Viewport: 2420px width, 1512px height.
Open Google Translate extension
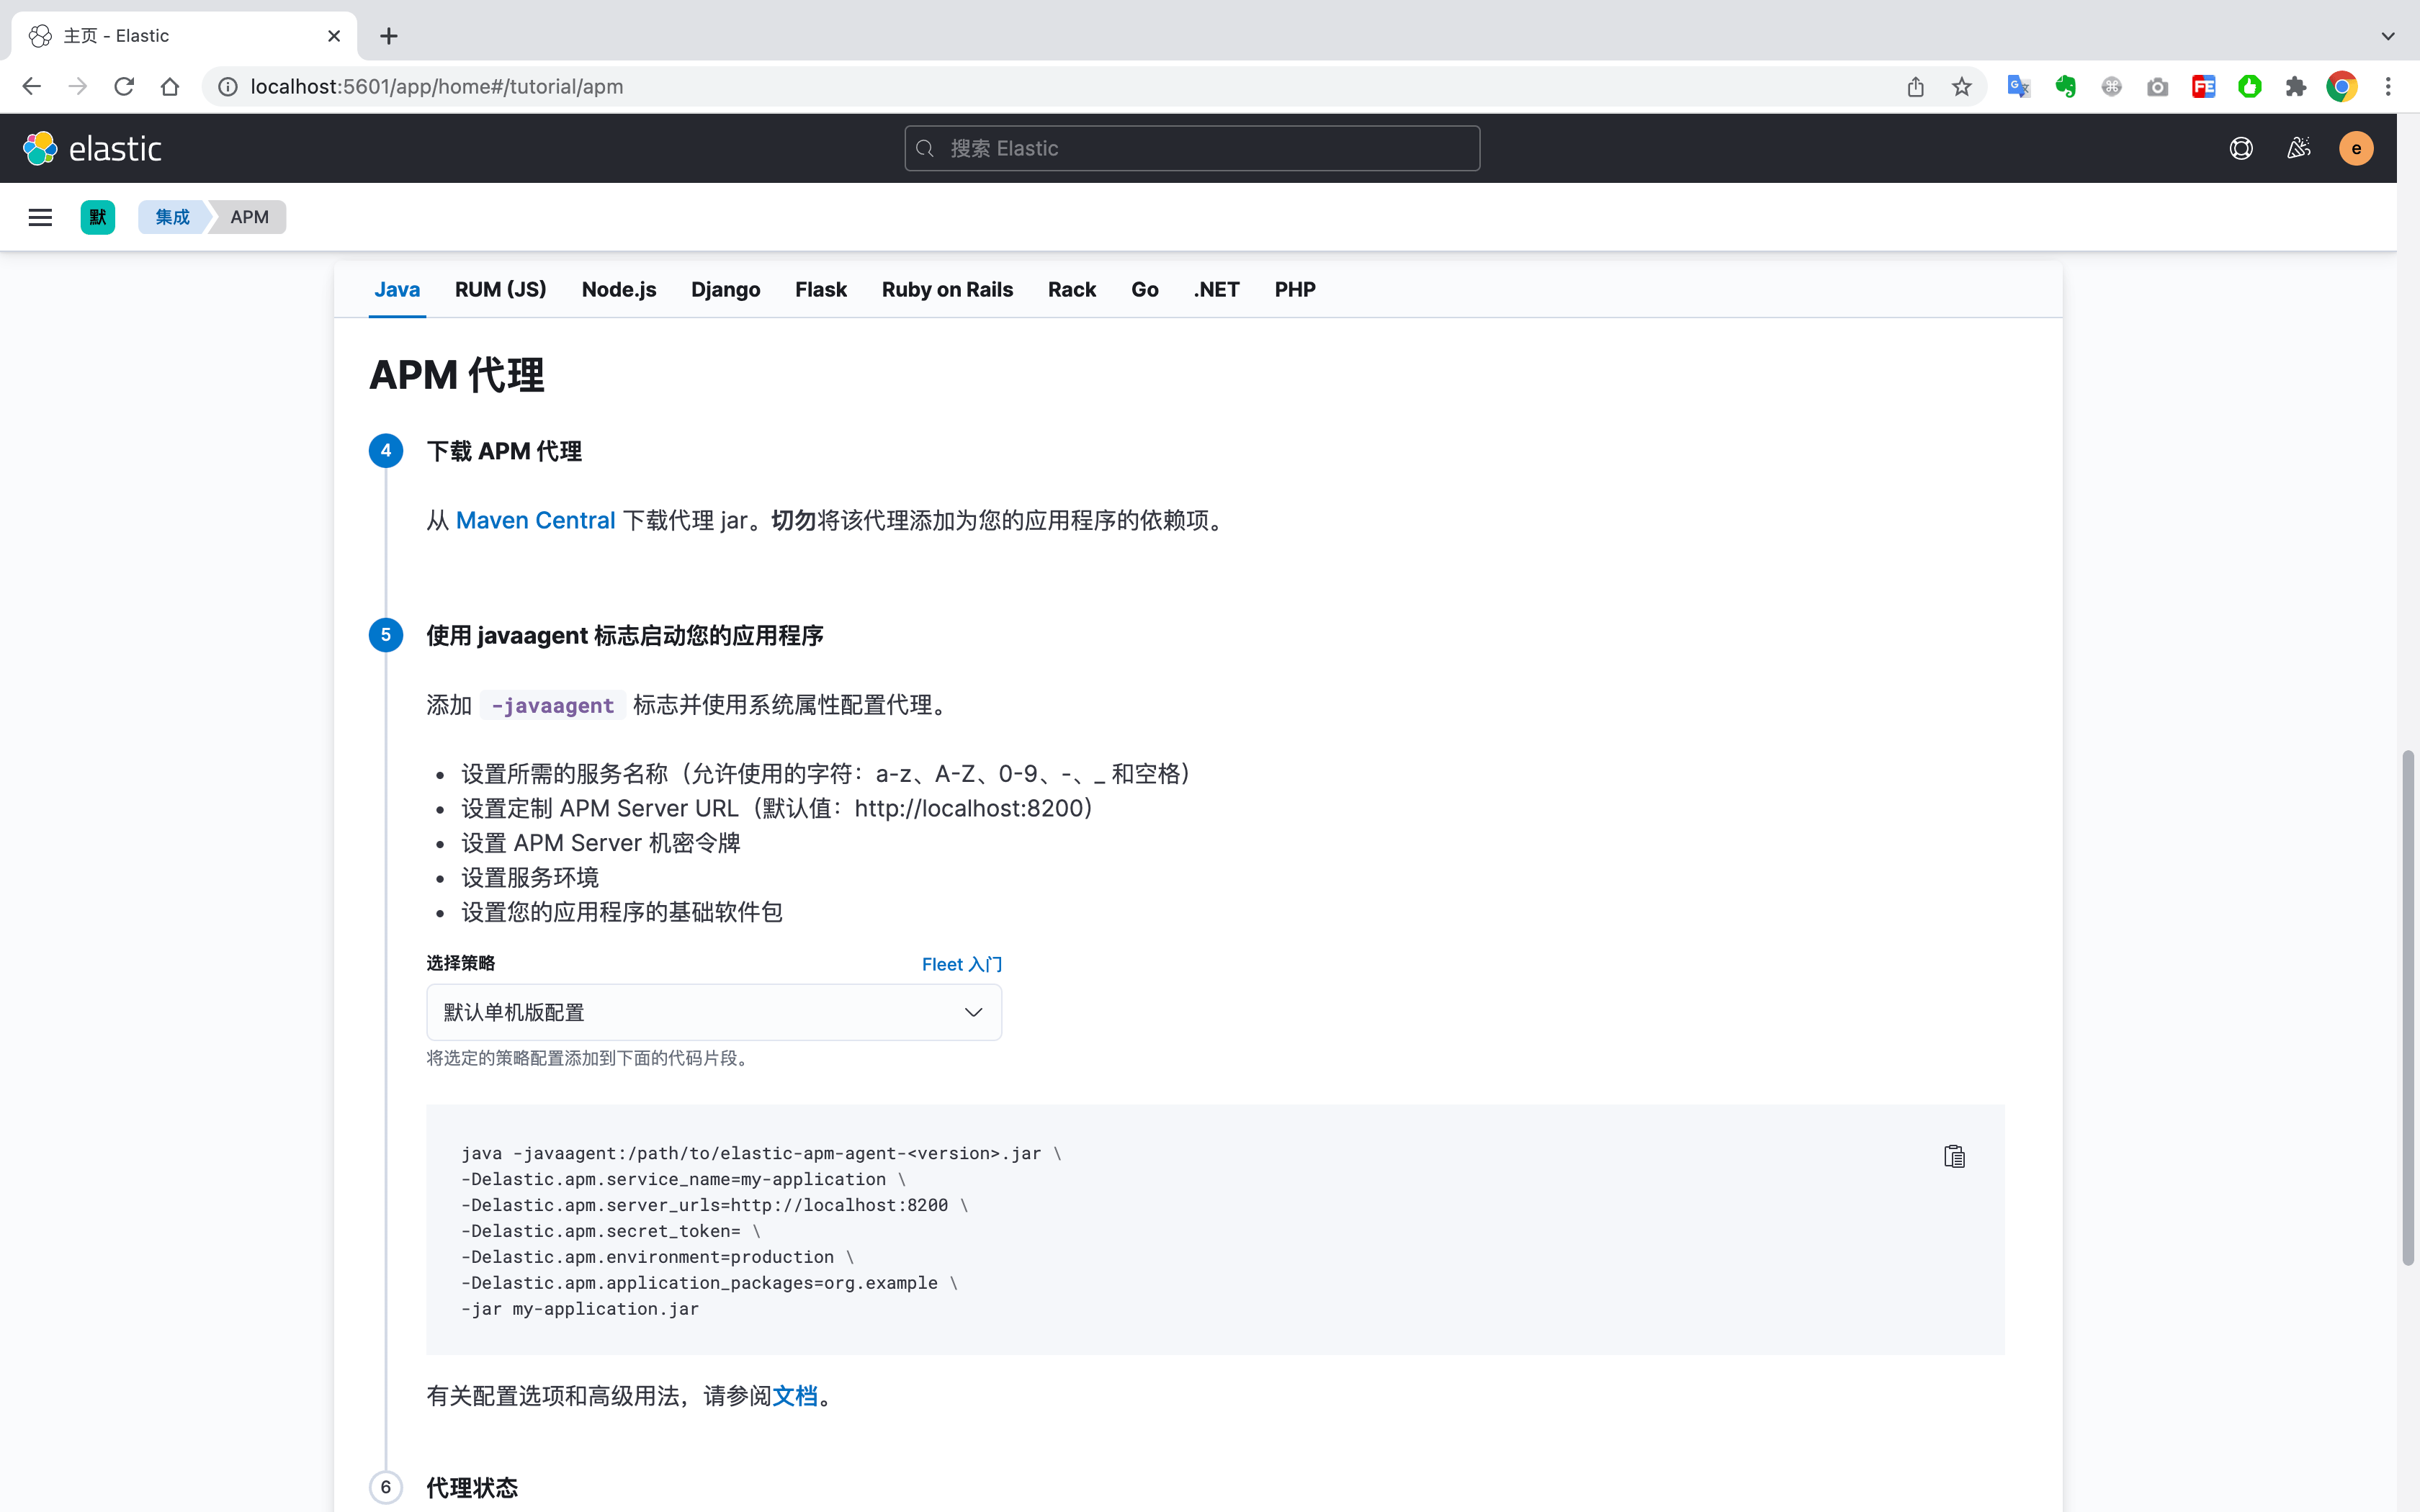(x=2019, y=87)
